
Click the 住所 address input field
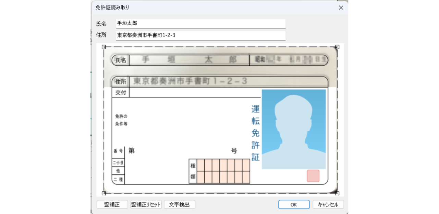200,35
